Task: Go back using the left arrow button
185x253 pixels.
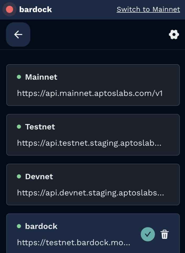Action: tap(18, 34)
